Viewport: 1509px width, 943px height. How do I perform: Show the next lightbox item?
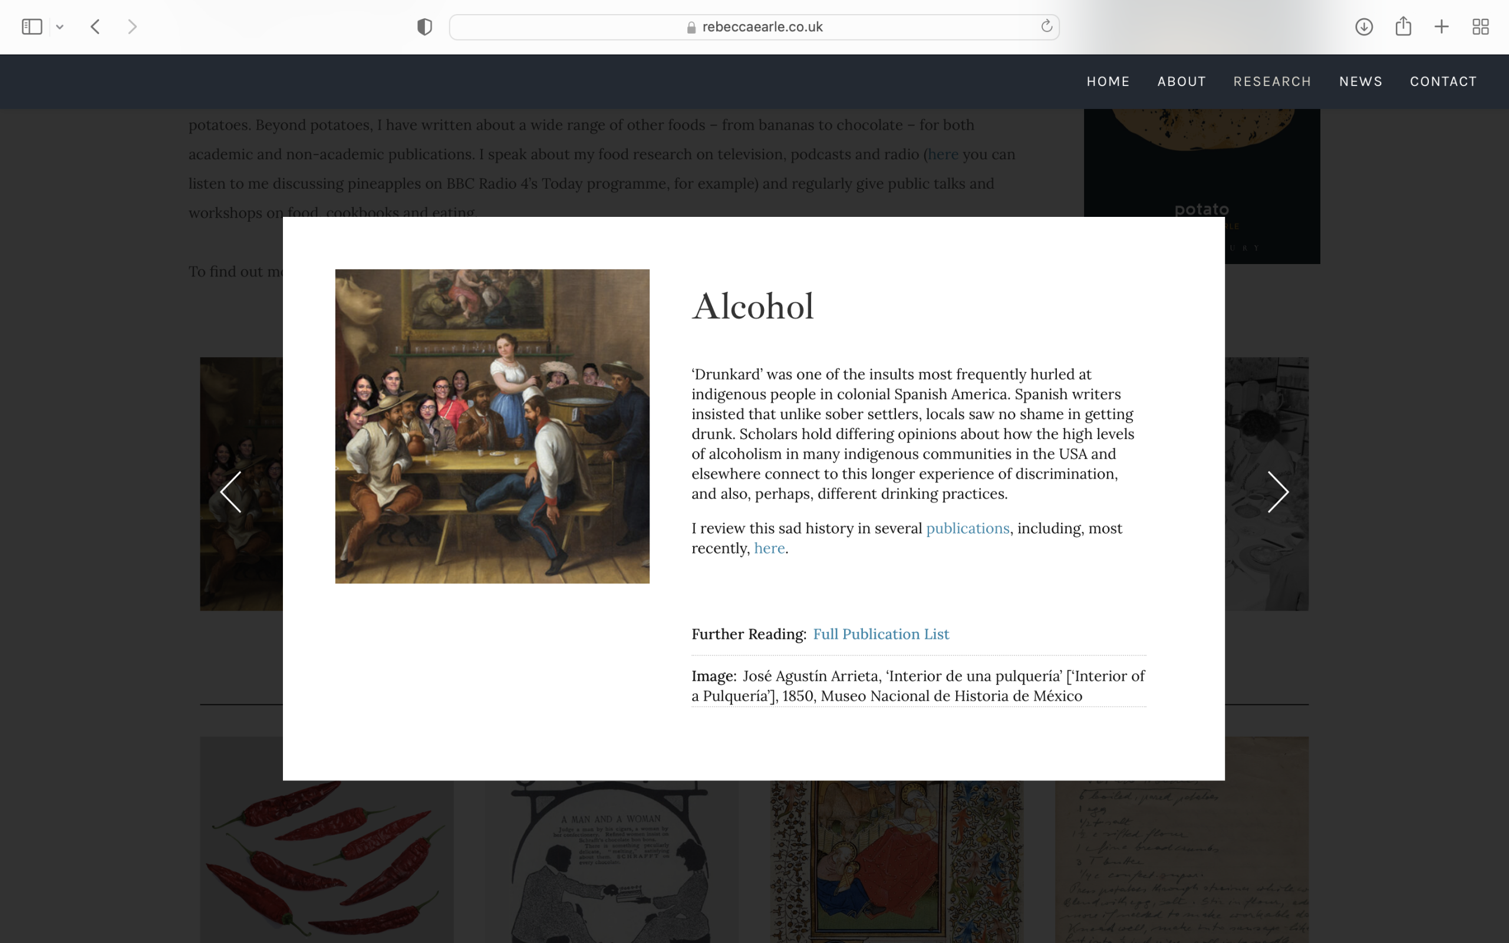click(x=1278, y=492)
